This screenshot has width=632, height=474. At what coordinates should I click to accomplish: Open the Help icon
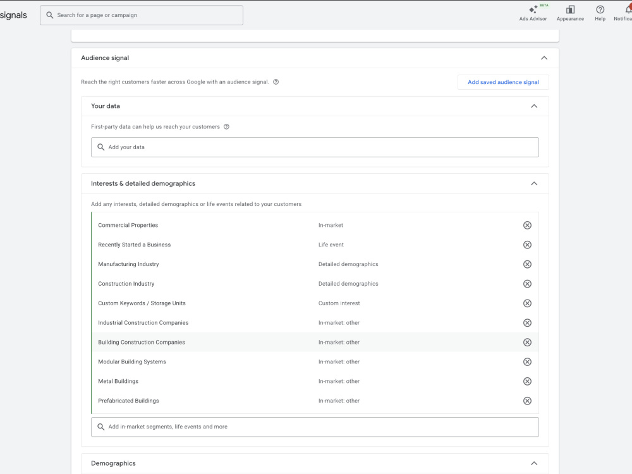pos(600,9)
